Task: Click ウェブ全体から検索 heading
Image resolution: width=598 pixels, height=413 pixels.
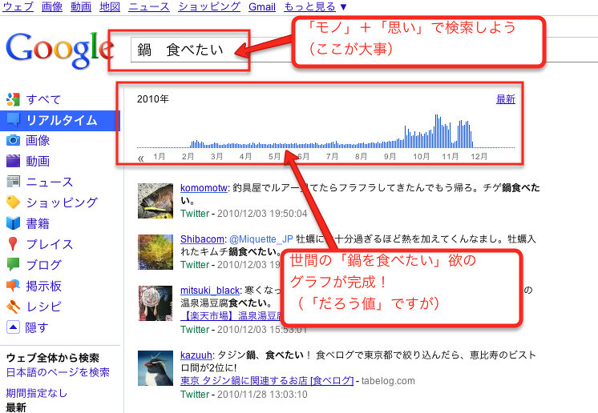Action: (x=53, y=358)
